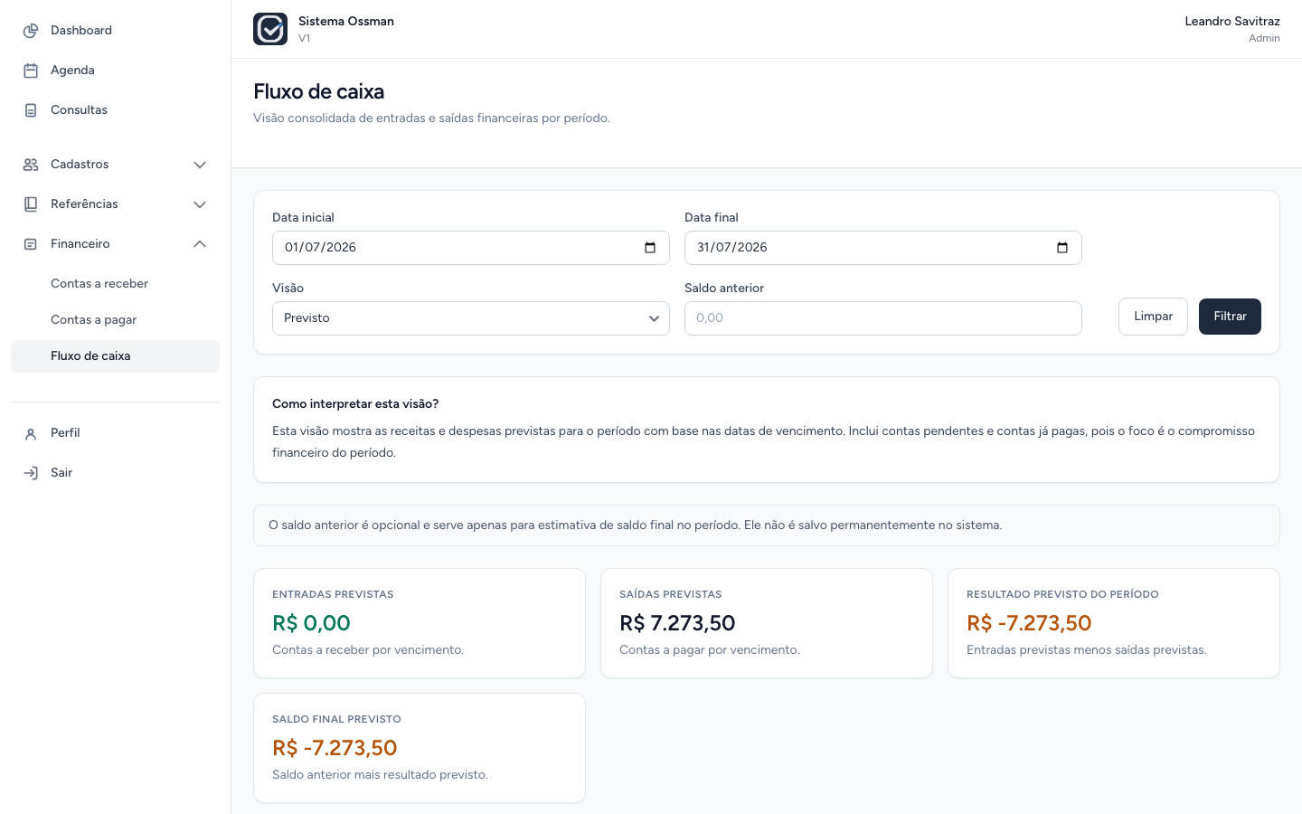Click the Perfil user icon
This screenshot has height=814, width=1302.
(31, 433)
